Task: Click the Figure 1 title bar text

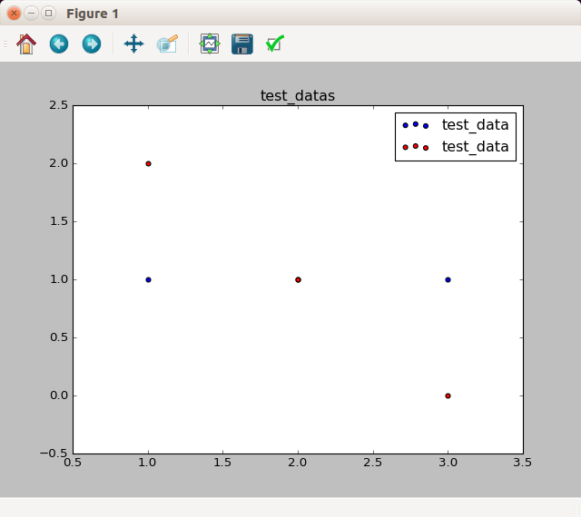Action: coord(92,14)
